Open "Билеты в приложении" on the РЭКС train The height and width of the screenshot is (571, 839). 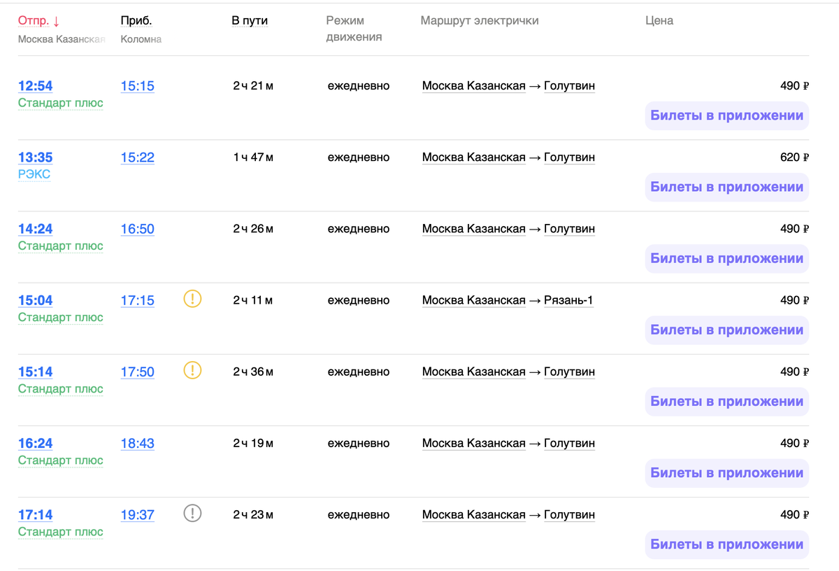(726, 187)
